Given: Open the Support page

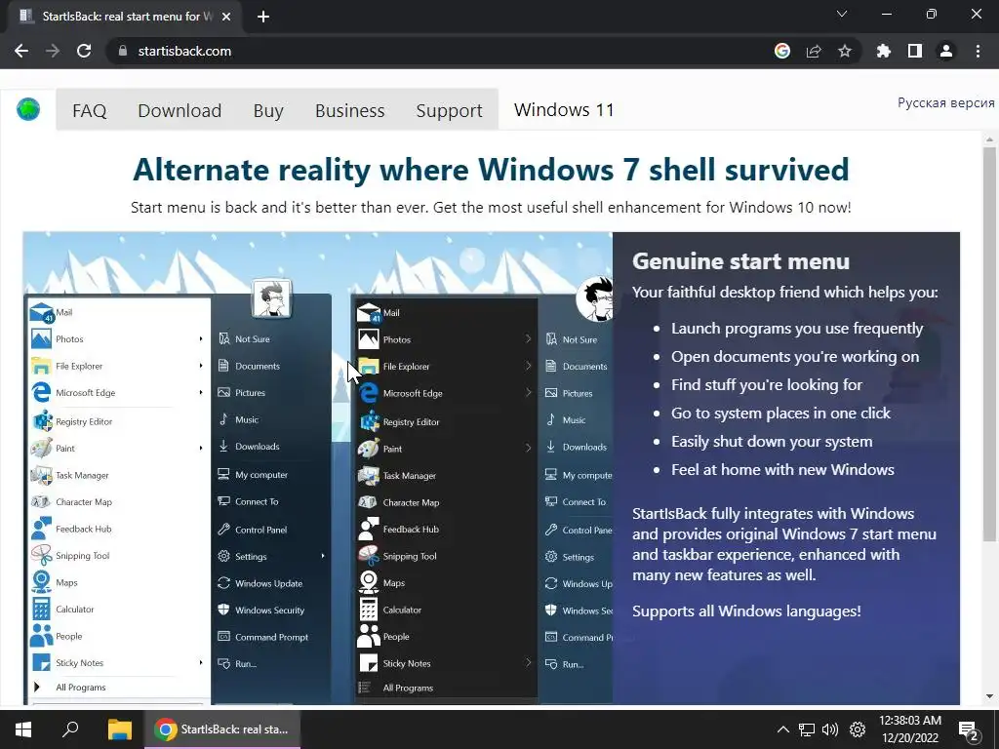Looking at the screenshot, I should click(x=449, y=111).
